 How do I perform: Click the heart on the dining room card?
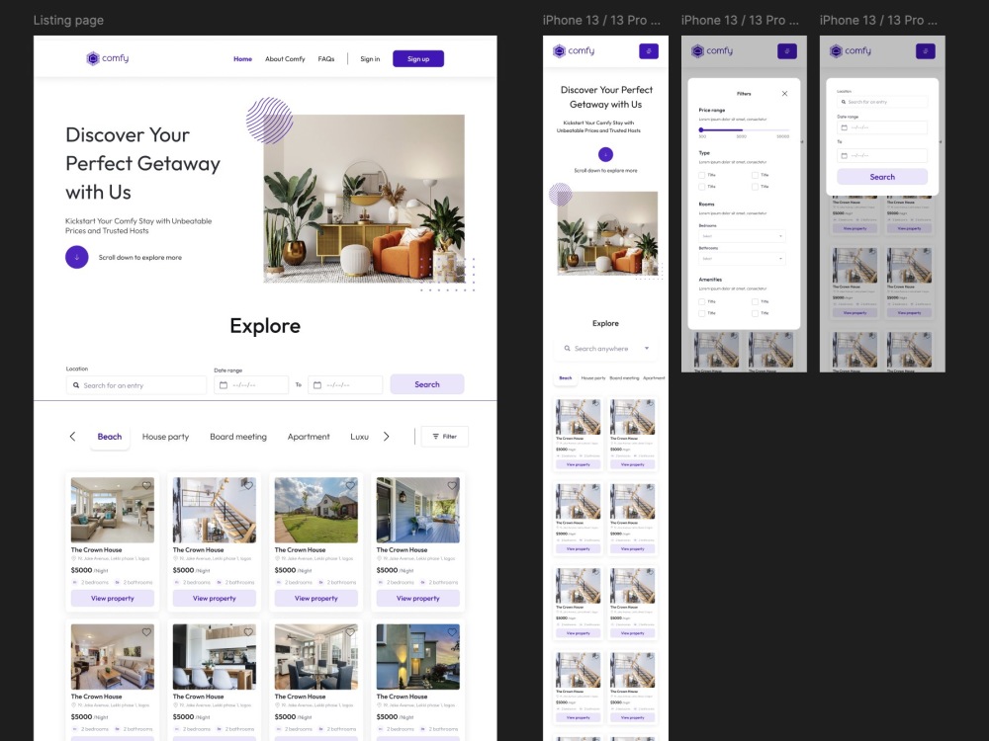pyautogui.click(x=350, y=632)
